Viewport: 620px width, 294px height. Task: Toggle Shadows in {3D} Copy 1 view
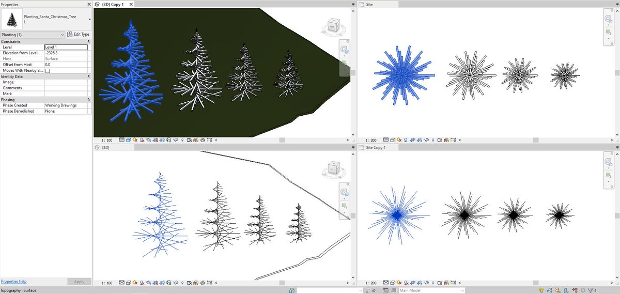(142, 140)
